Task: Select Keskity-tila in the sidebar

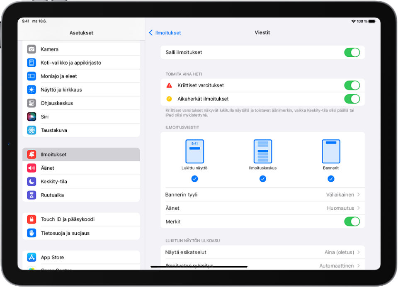Action: tap(81, 182)
